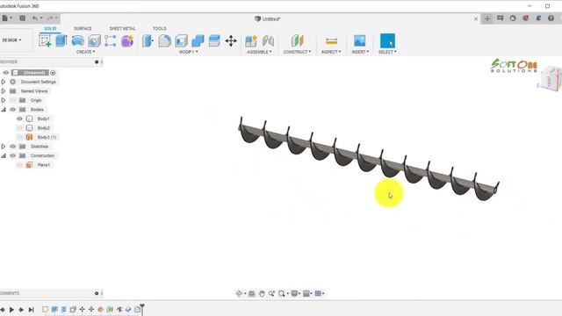
Task: Expand the Document Settings node
Action: point(4,82)
